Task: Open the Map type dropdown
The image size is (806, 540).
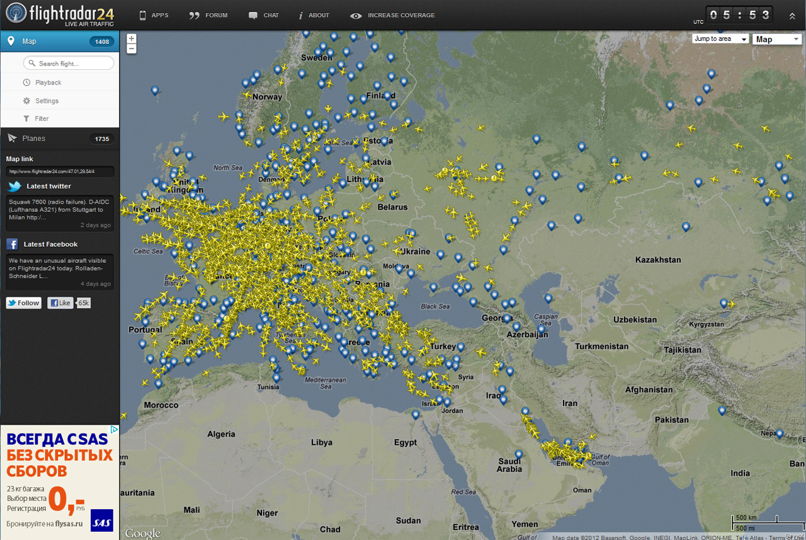Action: coord(776,39)
